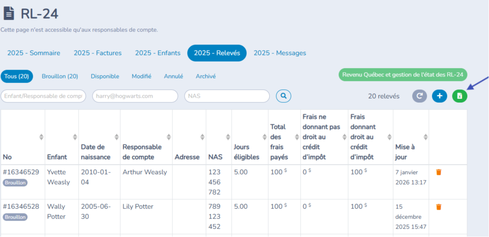Click the search magnifier icon button
Screen dimensions: 489x237
point(283,96)
